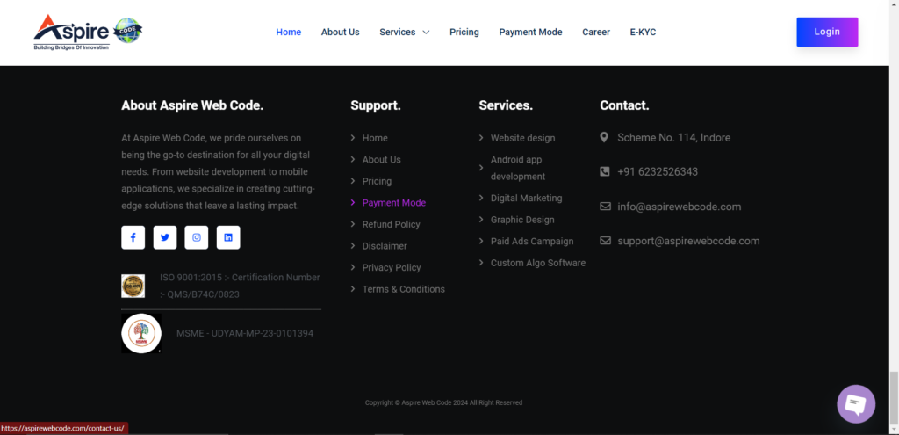Screen dimensions: 899x435
Task: Open the Custom Algo Software link
Action: point(538,263)
